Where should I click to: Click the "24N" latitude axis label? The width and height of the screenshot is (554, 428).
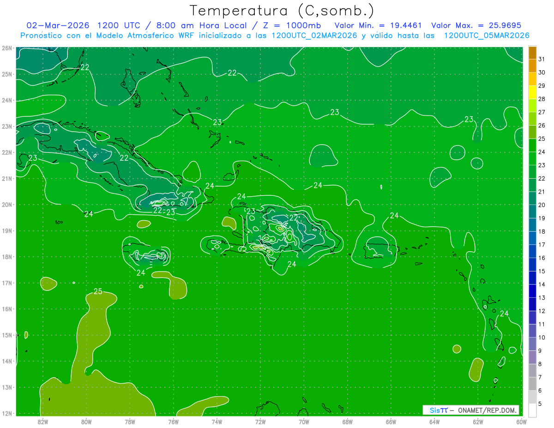click(x=7, y=100)
